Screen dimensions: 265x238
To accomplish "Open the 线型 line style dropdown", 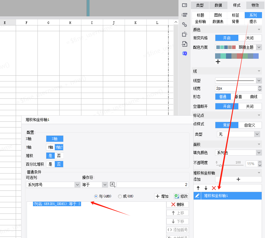I will [238, 81].
